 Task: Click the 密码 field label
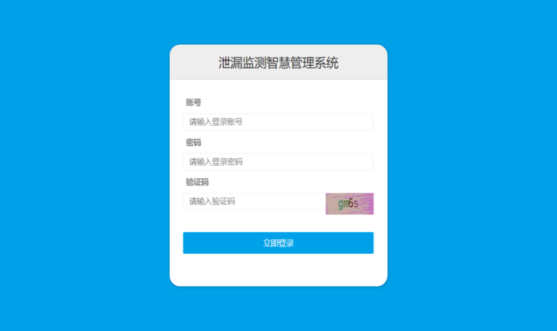193,142
